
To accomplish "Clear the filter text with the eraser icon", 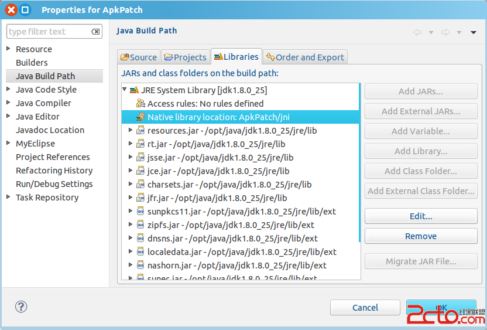I will (x=95, y=32).
